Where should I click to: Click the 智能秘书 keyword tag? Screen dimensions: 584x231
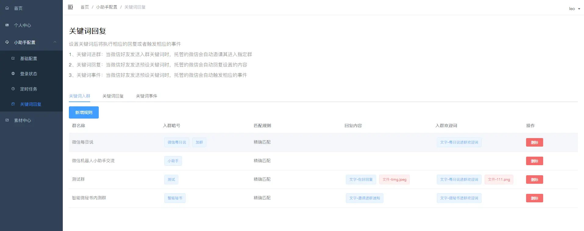coord(175,198)
